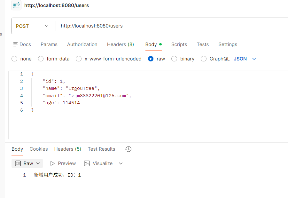
Task: Open the Docs panel icon
Action: pyautogui.click(x=16, y=44)
